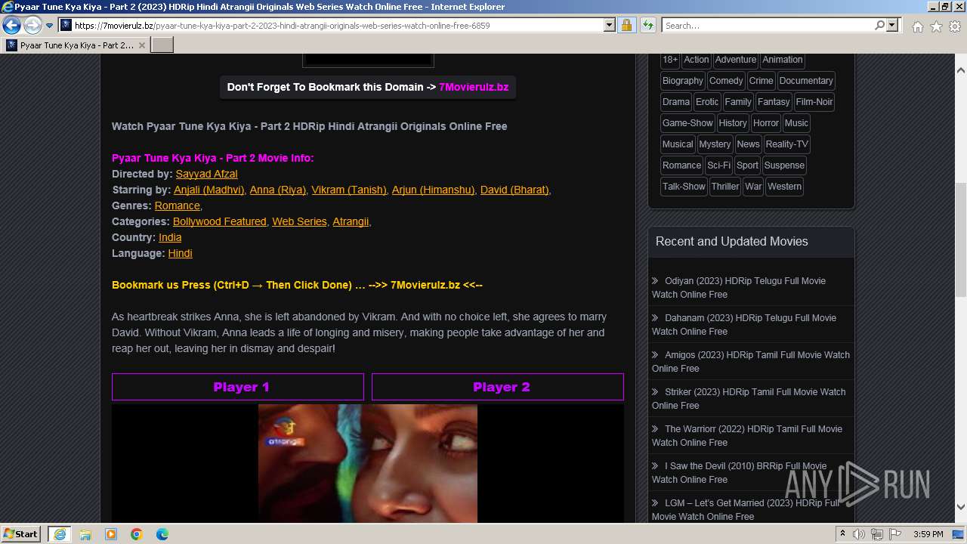The height and width of the screenshot is (544, 967).
Task: Click the browser Back button
Action: coord(11,26)
